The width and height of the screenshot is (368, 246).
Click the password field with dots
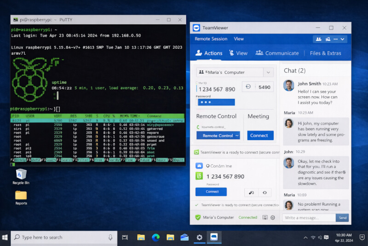coord(216,102)
